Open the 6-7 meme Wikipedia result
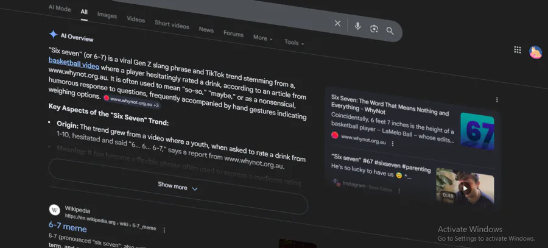 click(x=68, y=227)
